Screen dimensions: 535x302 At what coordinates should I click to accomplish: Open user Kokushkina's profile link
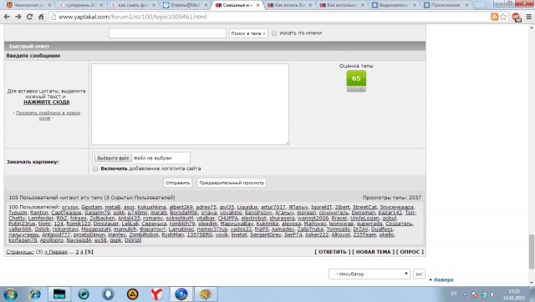pyautogui.click(x=151, y=207)
